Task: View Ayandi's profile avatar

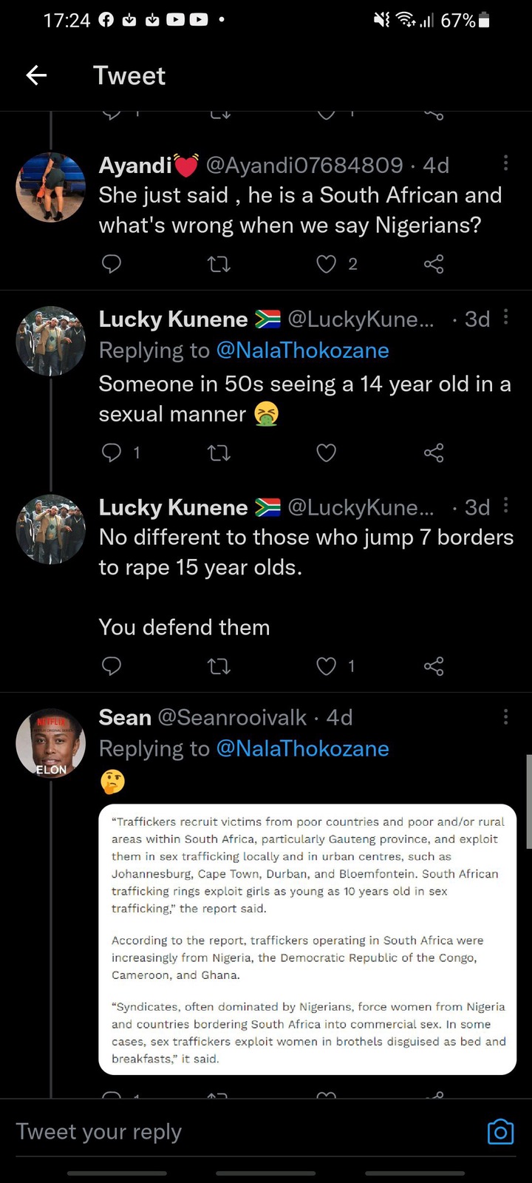Action: (51, 187)
